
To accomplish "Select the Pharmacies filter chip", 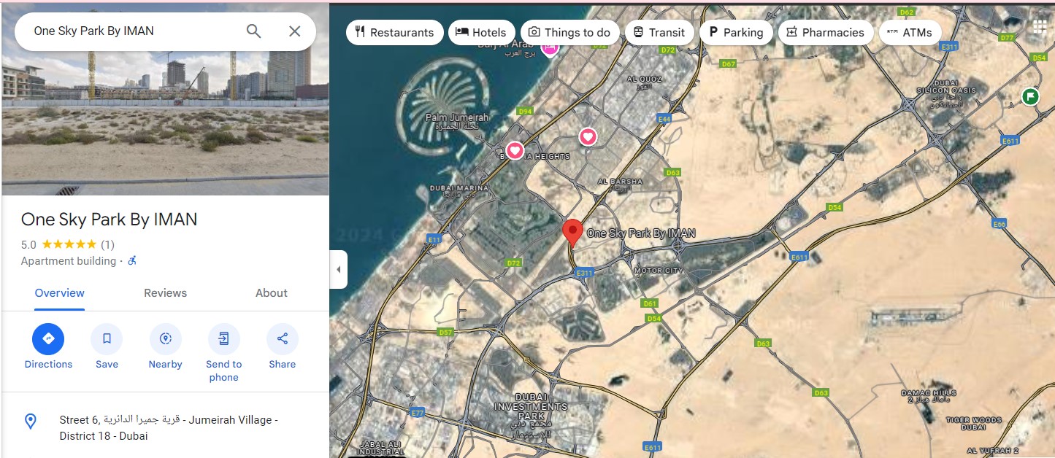I will pyautogui.click(x=825, y=32).
